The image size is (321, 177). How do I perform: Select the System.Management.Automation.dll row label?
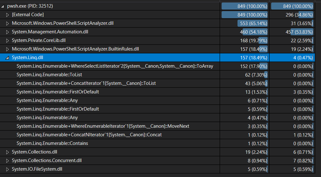click(50, 32)
